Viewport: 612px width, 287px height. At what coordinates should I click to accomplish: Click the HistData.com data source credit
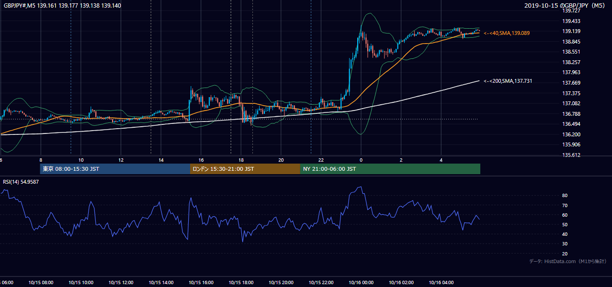(568, 261)
